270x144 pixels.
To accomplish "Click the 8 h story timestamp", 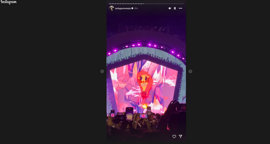I will coord(136,8).
